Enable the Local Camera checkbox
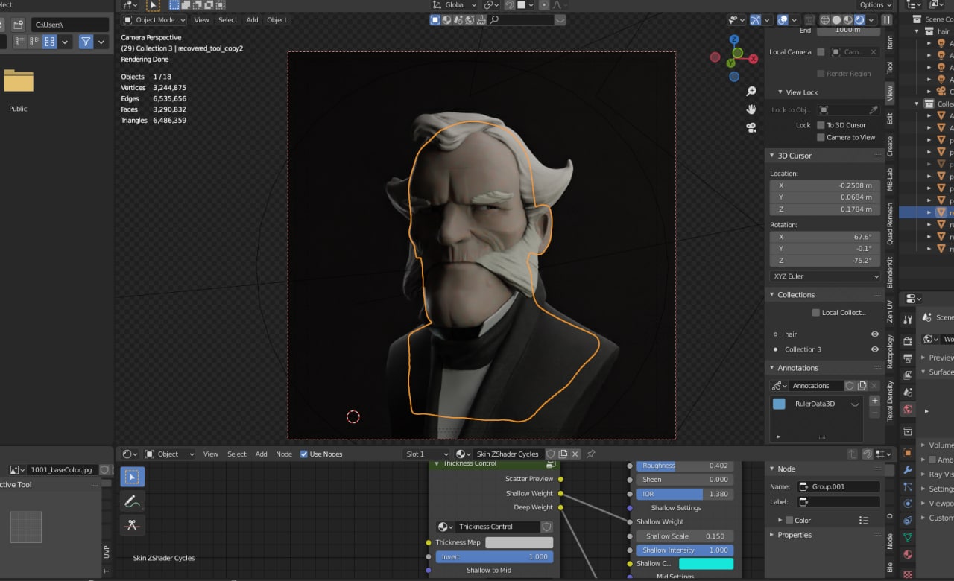The image size is (954, 581). [821, 52]
